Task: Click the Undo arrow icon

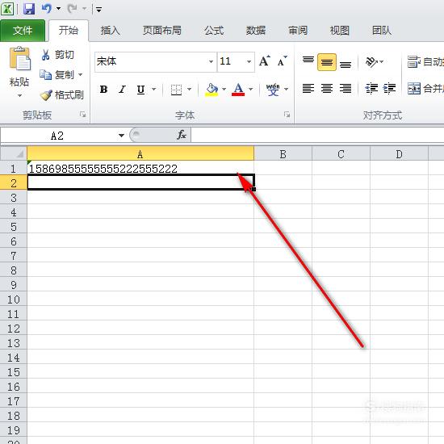Action: click(47, 9)
